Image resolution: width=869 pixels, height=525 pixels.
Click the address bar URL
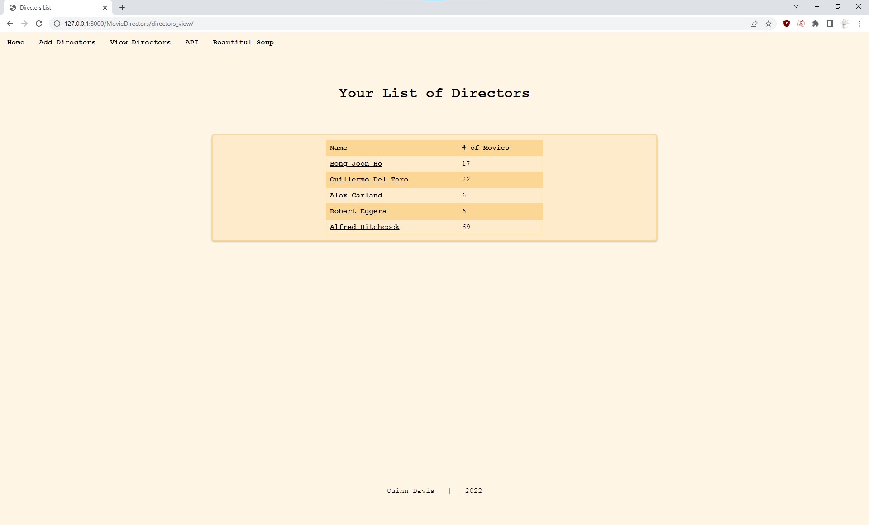tap(129, 24)
